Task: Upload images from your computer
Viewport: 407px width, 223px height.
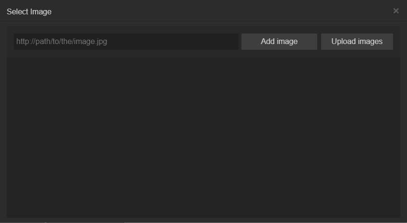Action: [357, 42]
